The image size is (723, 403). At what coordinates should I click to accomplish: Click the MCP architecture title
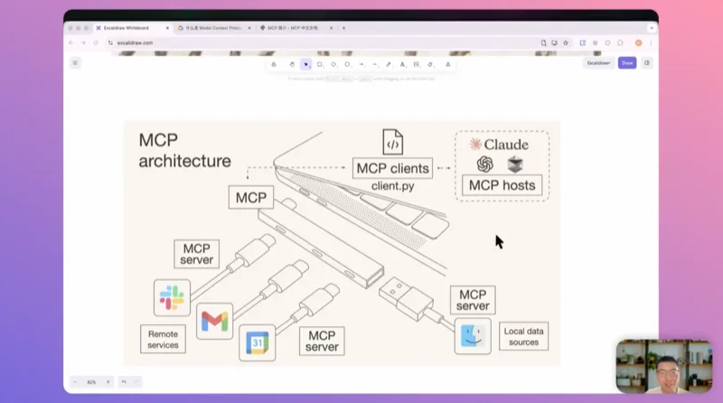point(184,150)
